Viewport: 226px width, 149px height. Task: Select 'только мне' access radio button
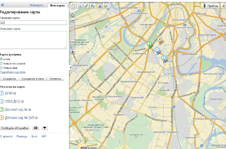click(x=2, y=68)
